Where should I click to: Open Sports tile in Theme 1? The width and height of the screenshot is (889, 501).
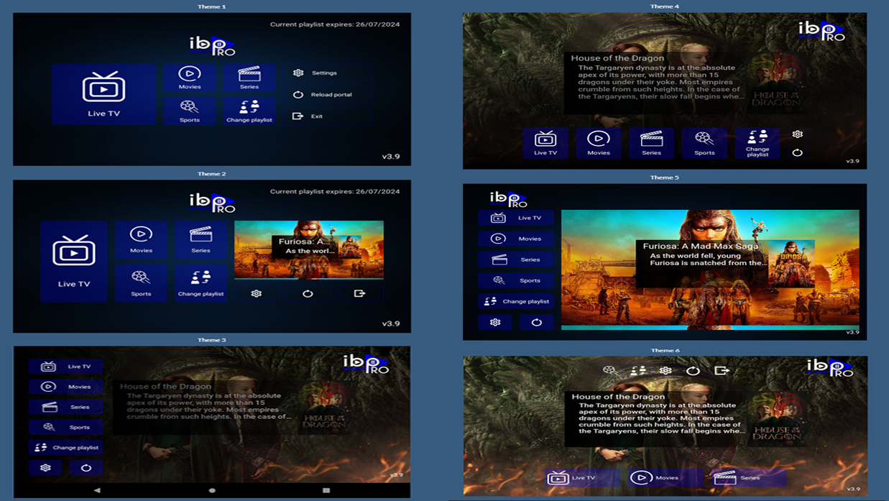pyautogui.click(x=189, y=111)
